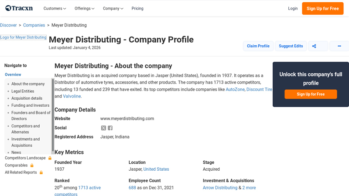The image size is (349, 196).
Task: Click the Login link
Action: coord(293,9)
